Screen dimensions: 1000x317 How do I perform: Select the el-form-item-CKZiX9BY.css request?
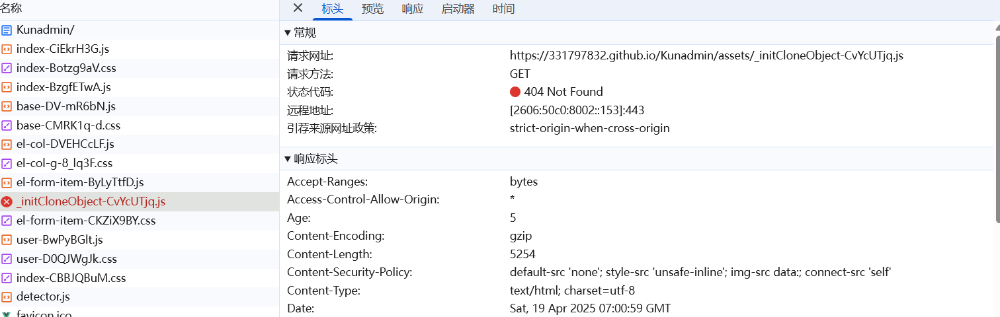click(x=140, y=221)
